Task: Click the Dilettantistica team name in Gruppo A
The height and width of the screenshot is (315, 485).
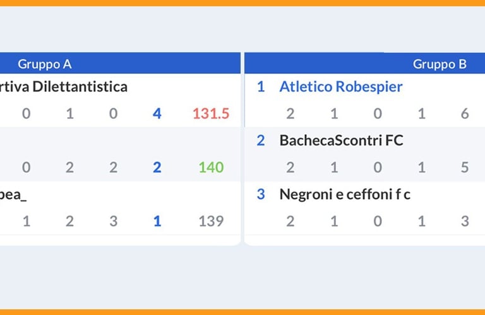Action: click(x=63, y=87)
